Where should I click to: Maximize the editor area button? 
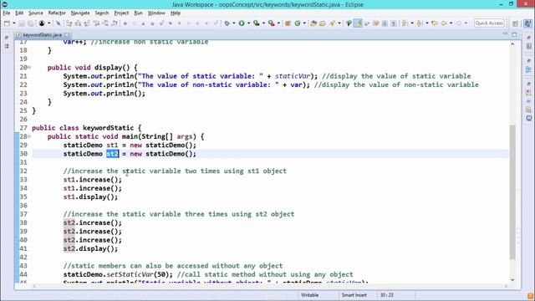(x=514, y=34)
